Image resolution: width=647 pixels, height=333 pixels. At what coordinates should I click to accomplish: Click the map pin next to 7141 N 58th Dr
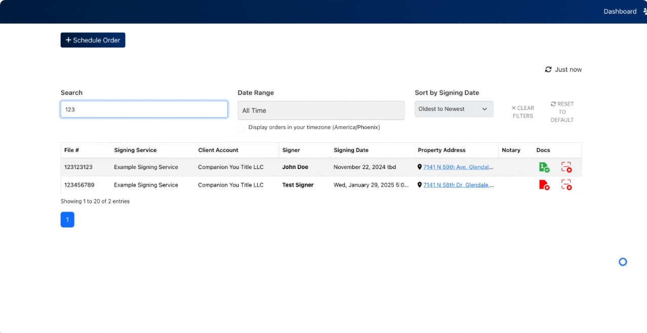point(420,185)
